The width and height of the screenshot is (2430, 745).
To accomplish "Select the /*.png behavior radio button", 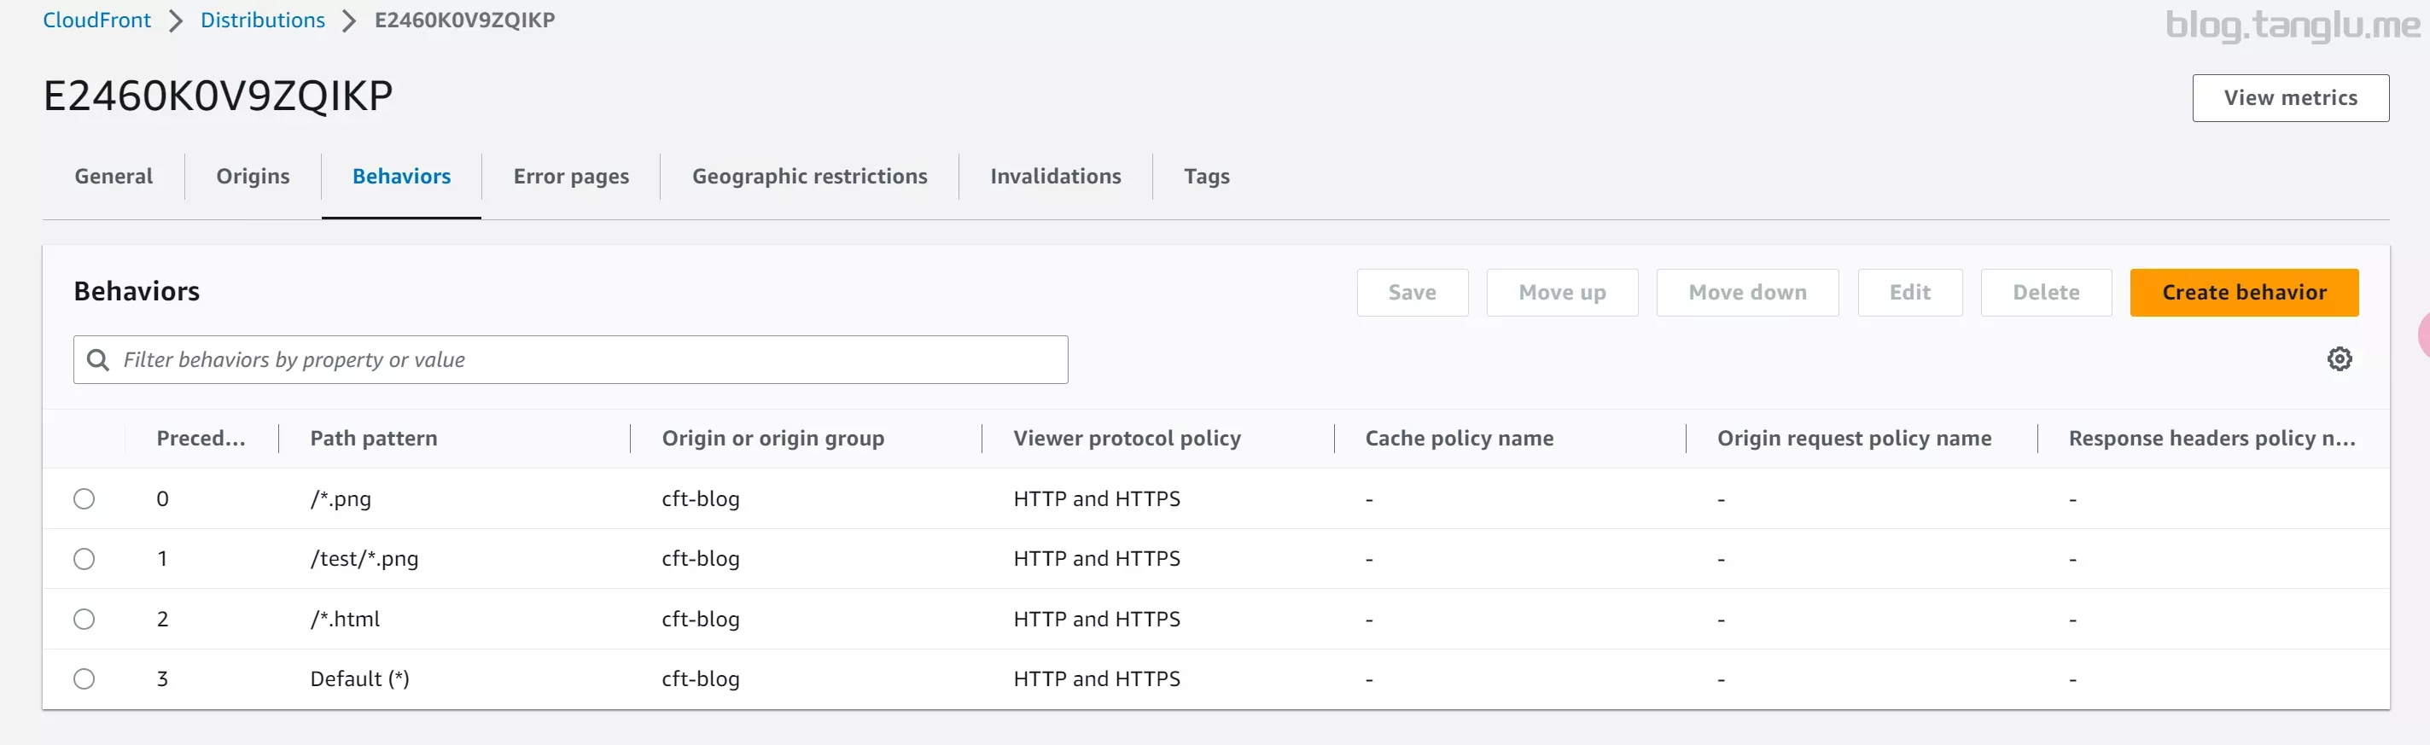I will pyautogui.click(x=84, y=499).
